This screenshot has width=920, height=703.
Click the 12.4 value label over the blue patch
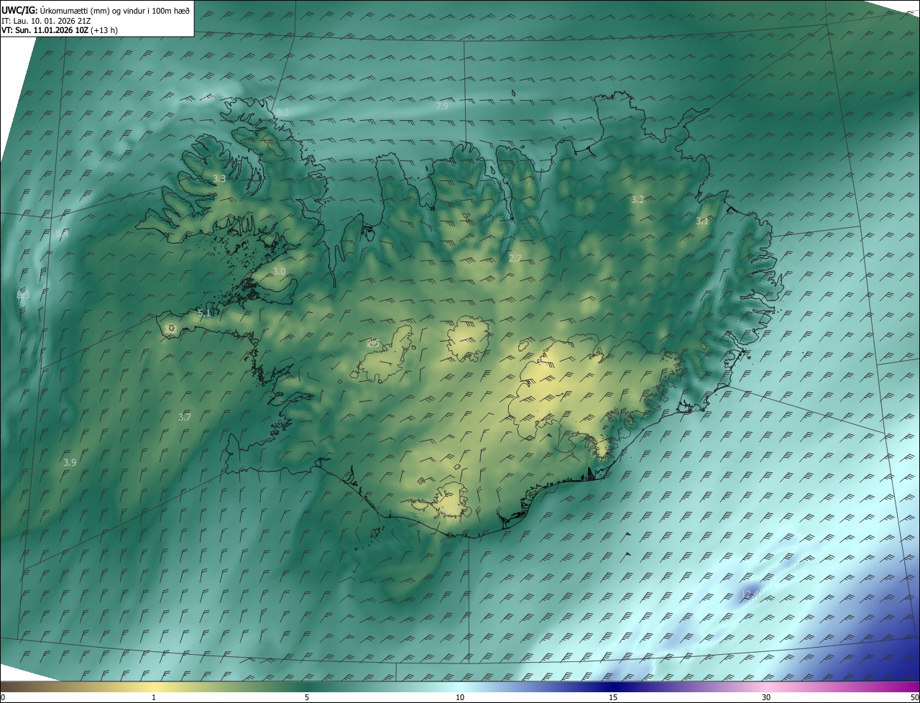click(751, 594)
